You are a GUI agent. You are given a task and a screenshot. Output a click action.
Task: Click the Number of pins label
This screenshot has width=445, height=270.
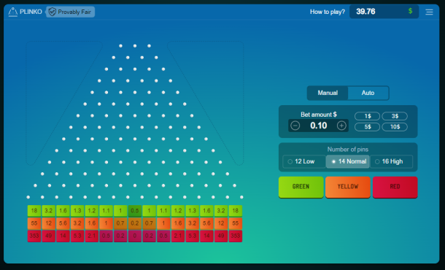(x=348, y=150)
